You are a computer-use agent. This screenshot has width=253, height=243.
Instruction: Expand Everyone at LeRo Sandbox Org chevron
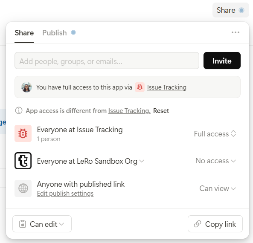142,161
